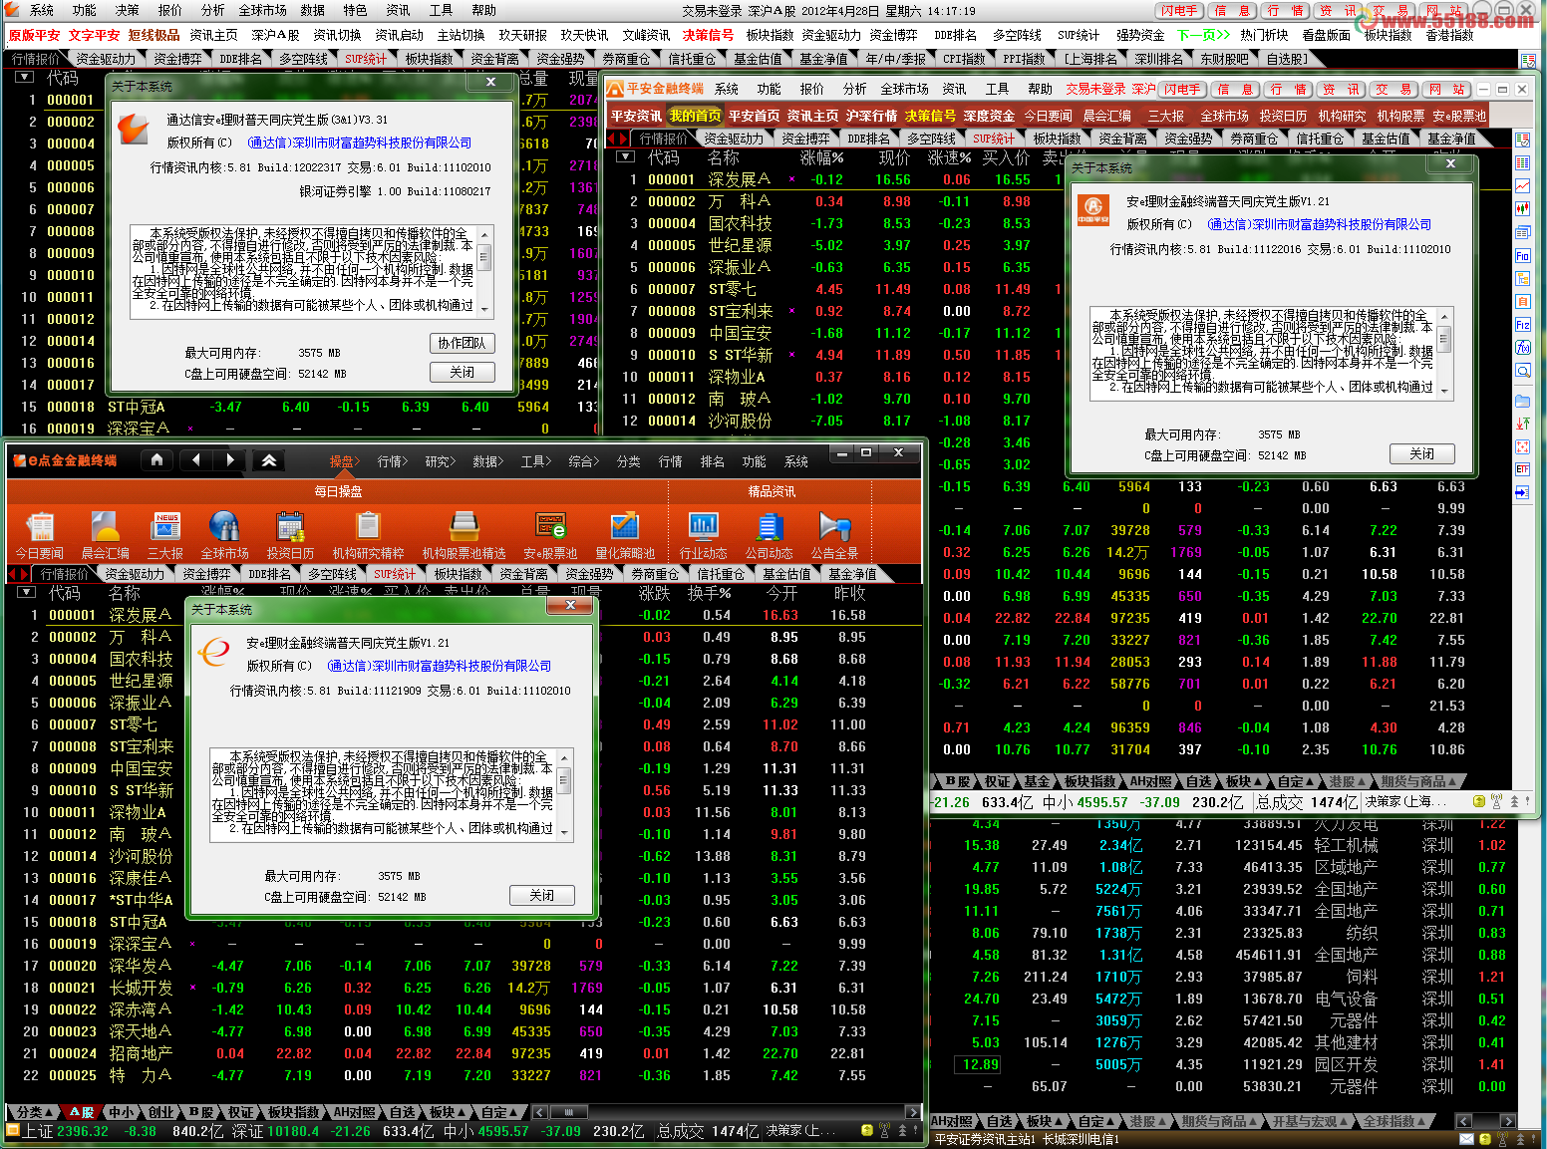
Task: Click 关闭 in e点金 about dialog
Action: coord(541,895)
